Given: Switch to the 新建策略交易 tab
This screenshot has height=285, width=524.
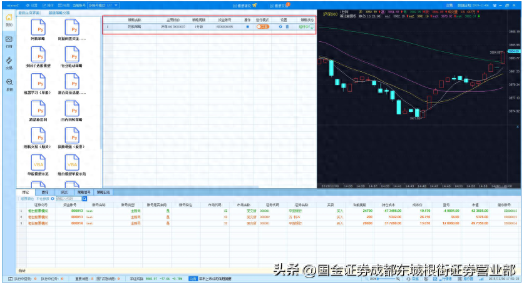Looking at the screenshot, I should (x=59, y=12).
